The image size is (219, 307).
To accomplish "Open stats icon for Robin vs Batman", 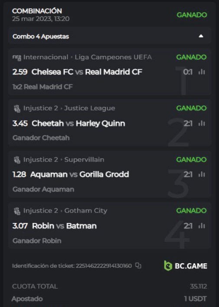I will point(202,226).
